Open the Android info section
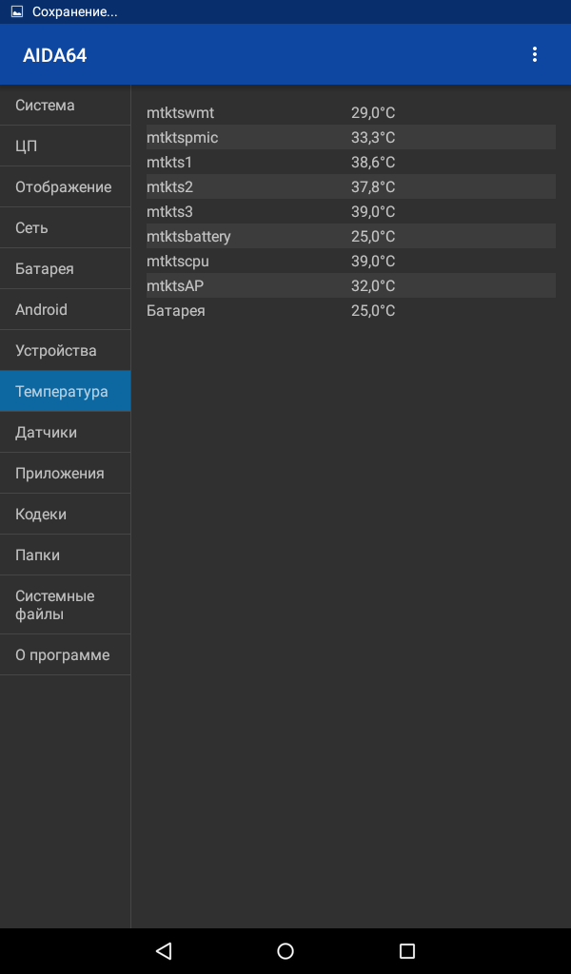Screen dimensions: 571x974 (x=66, y=309)
